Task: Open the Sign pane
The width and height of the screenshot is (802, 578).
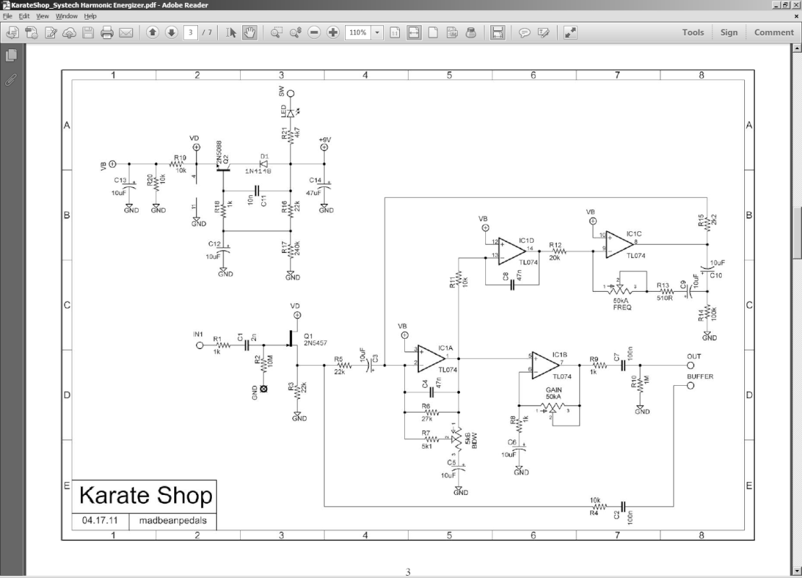Action: click(729, 33)
